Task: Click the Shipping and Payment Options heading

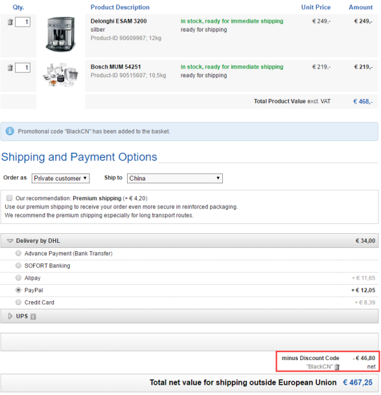Action: click(x=79, y=157)
